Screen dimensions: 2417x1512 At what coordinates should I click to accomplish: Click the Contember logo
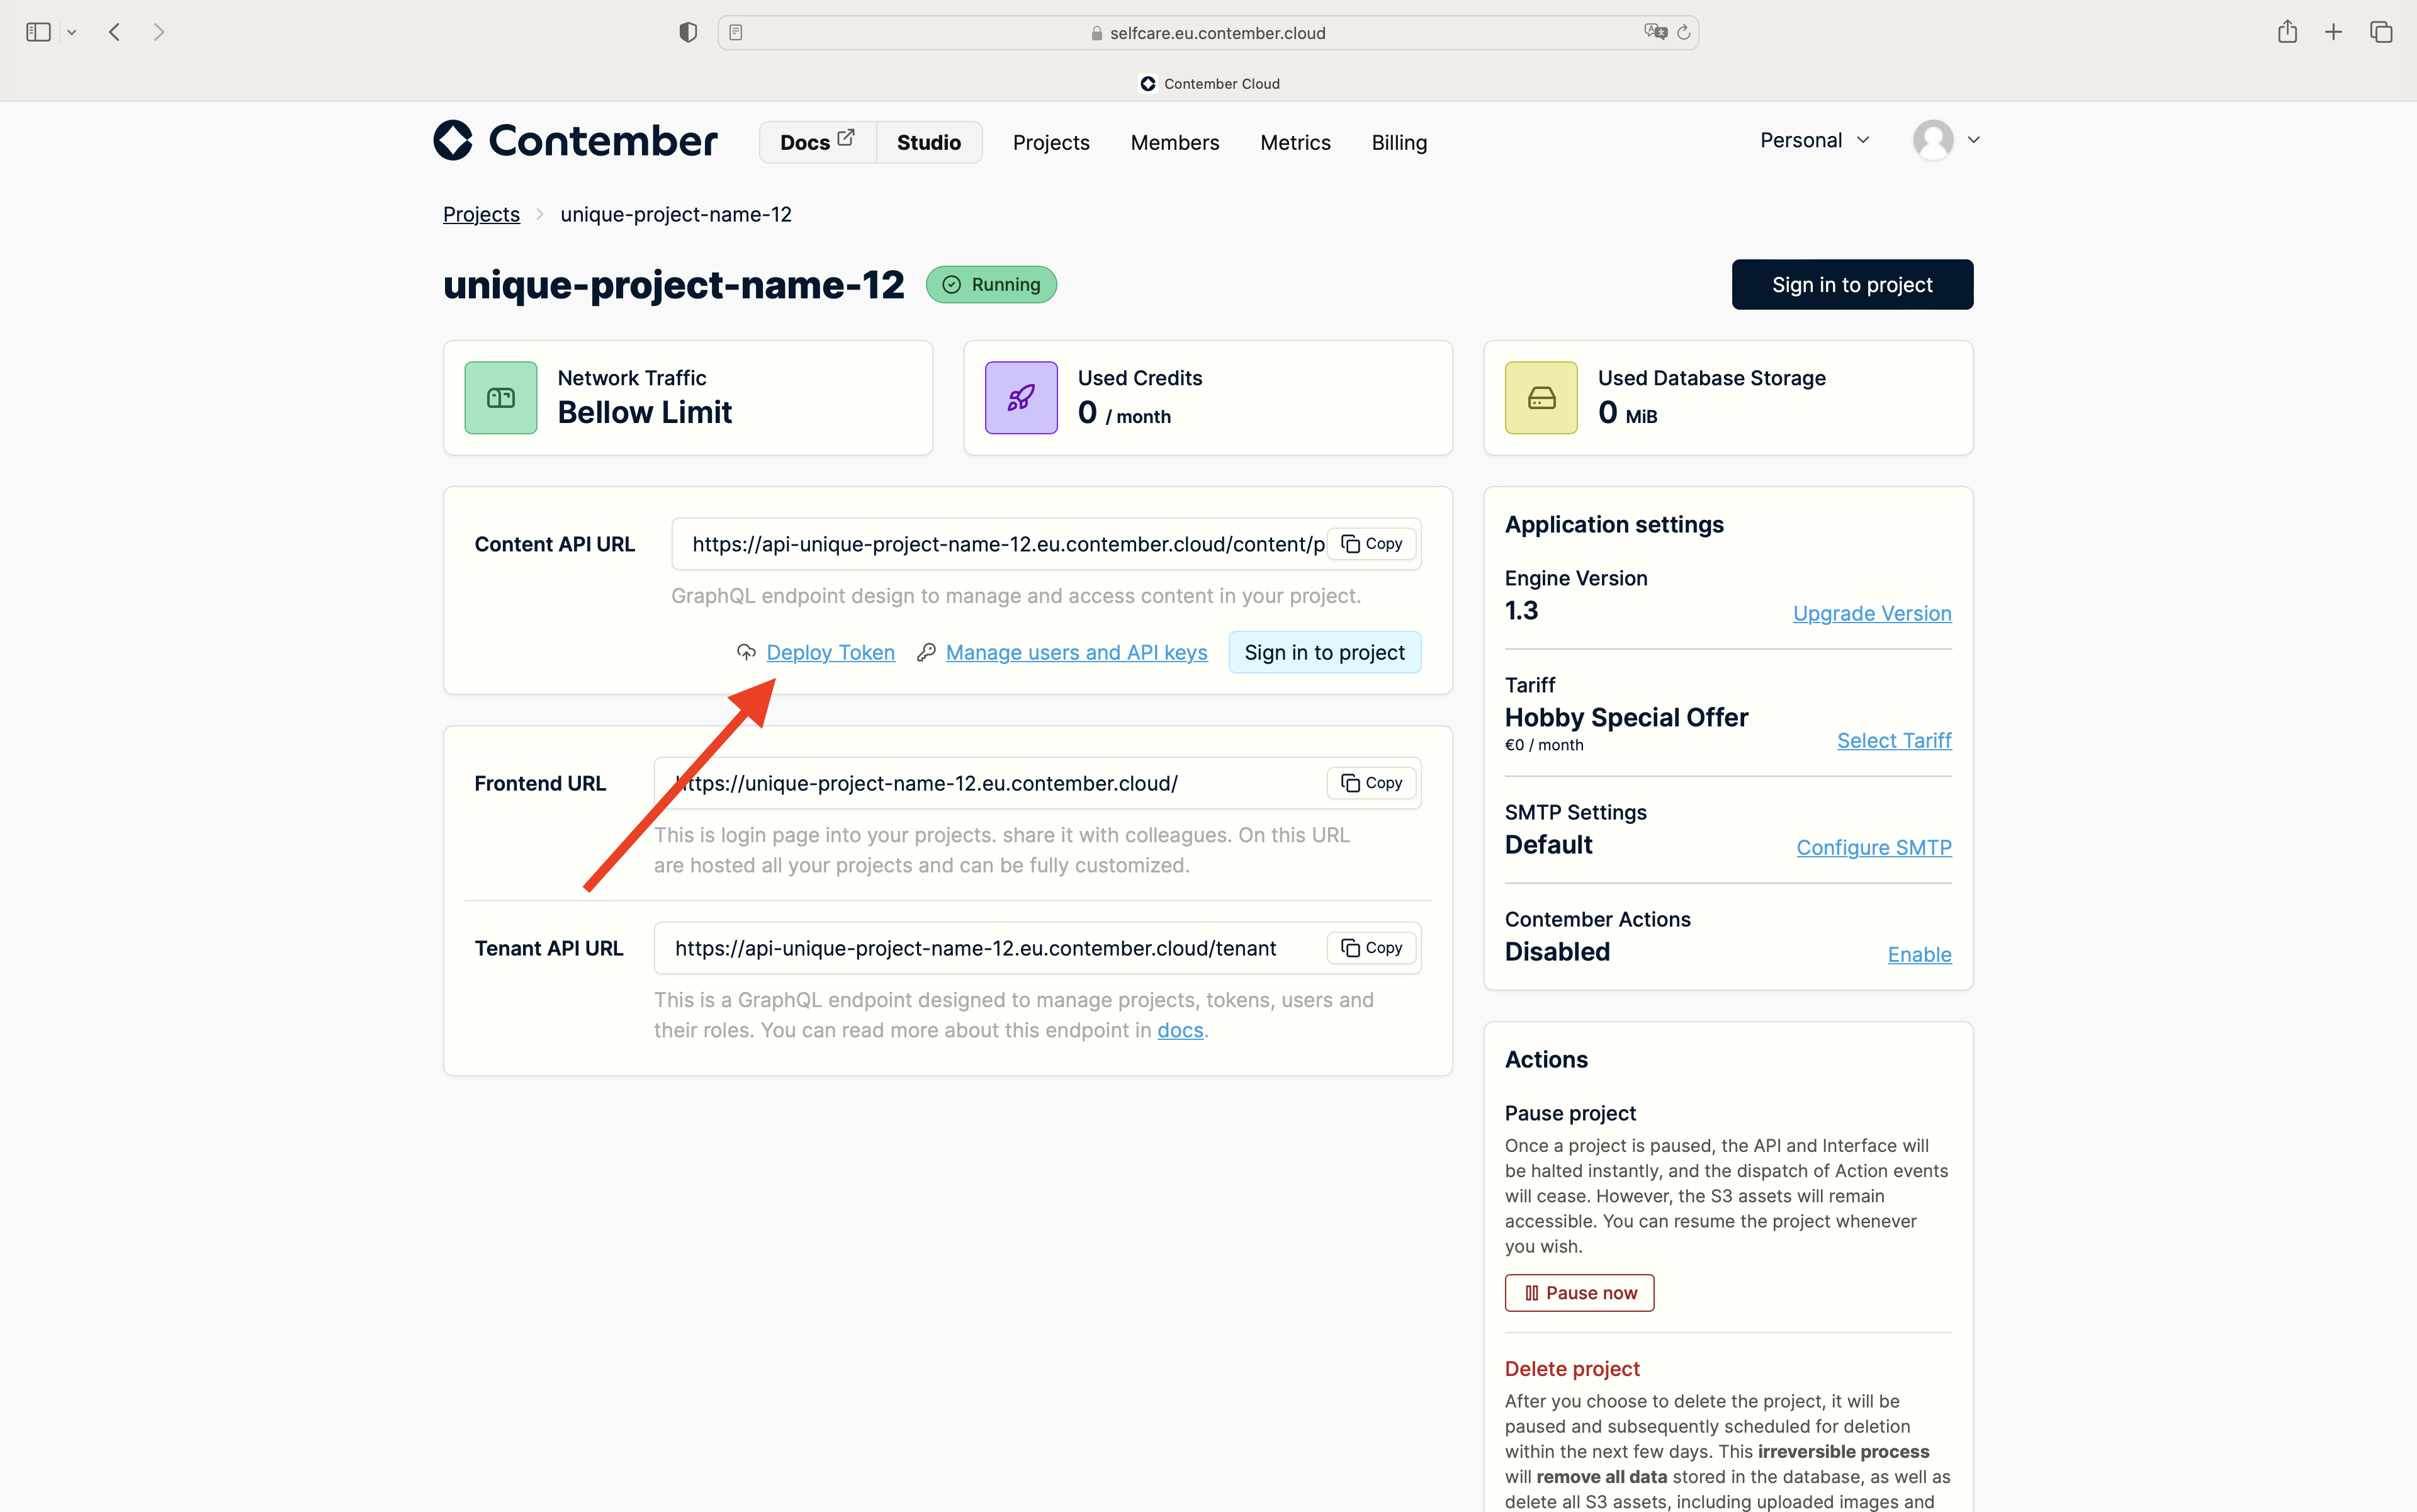[575, 140]
